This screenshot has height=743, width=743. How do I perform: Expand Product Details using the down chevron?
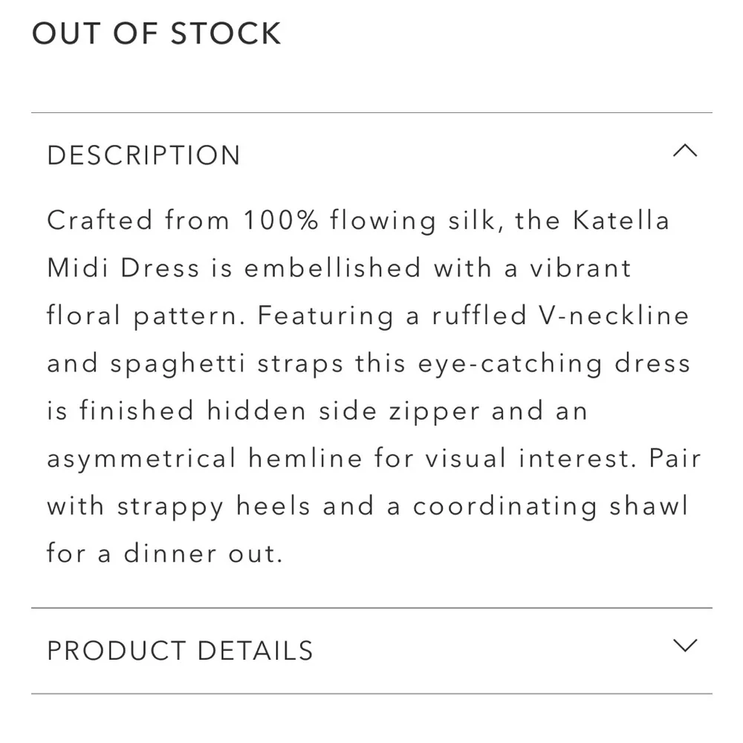click(684, 645)
